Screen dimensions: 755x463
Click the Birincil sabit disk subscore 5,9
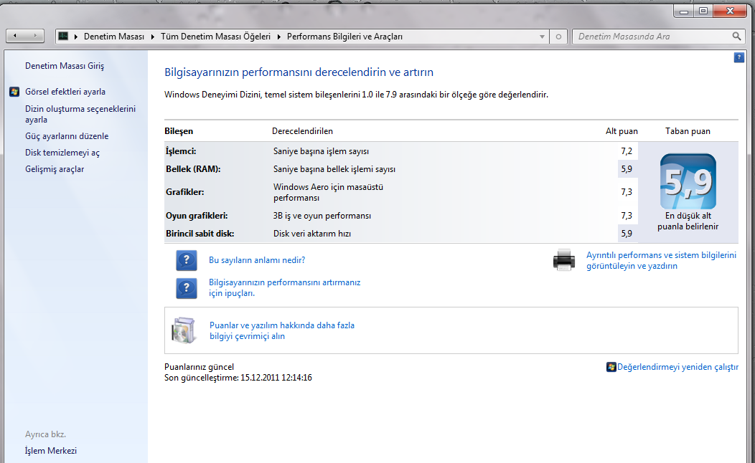coord(627,234)
